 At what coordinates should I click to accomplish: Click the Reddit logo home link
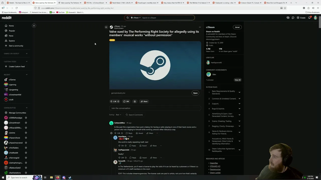click(7, 18)
